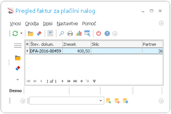Sort by Partner column header

[x=152, y=44]
